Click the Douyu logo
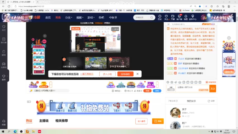Screen dimensions: 238x134 coord(35,18)
